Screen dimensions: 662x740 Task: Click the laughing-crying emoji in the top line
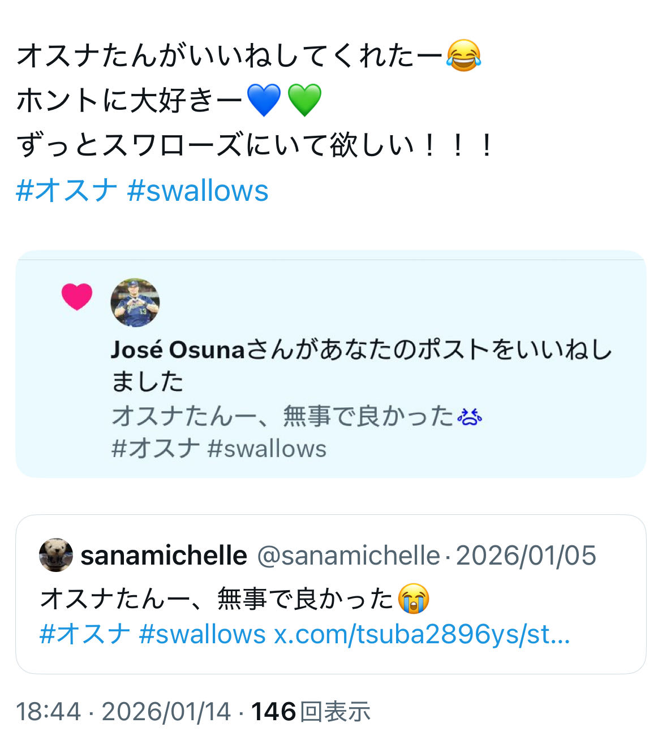[x=463, y=56]
